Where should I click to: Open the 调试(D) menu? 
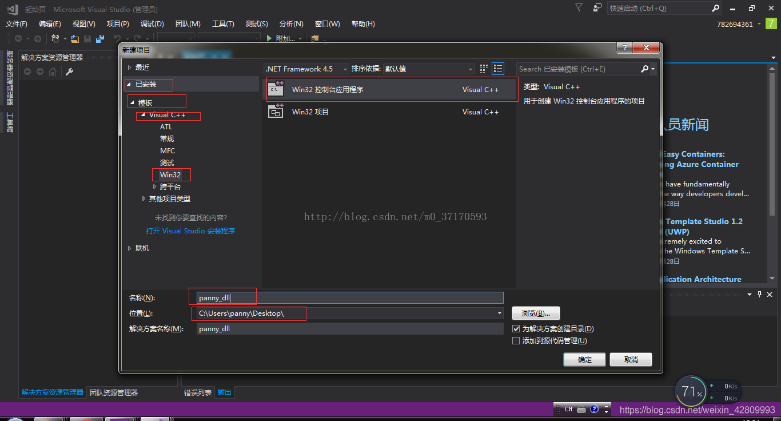152,24
